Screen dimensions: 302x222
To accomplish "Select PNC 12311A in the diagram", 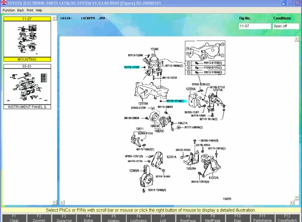I will [x=171, y=157].
